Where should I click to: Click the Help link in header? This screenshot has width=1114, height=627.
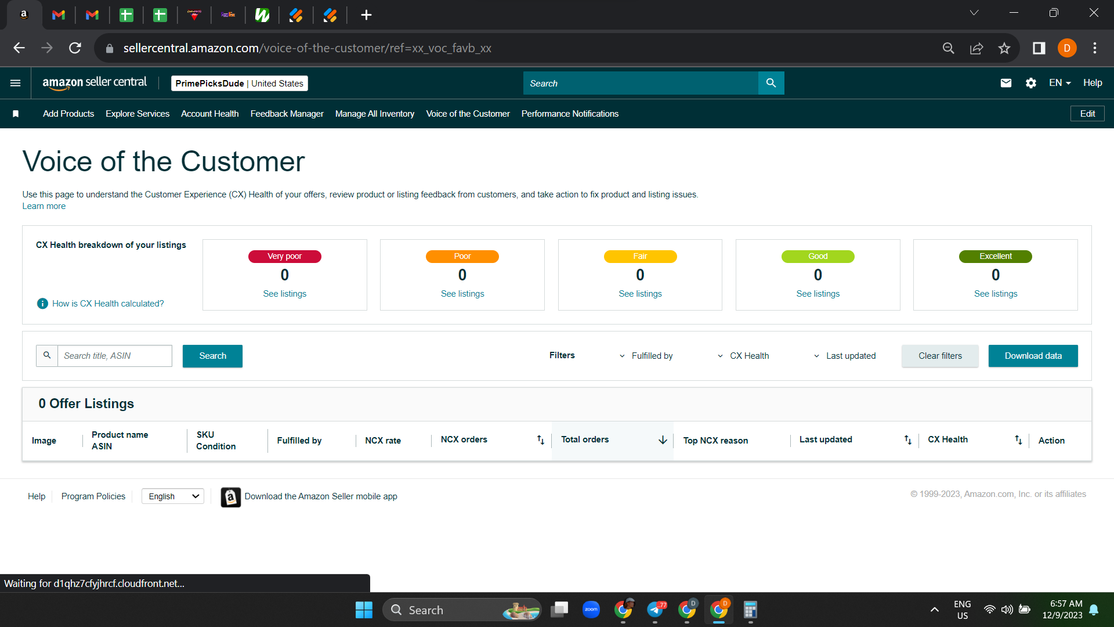tap(1093, 83)
